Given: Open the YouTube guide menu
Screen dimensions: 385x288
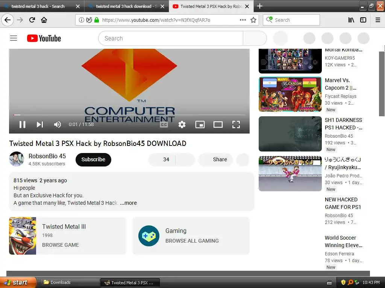Looking at the screenshot, I should tap(14, 38).
